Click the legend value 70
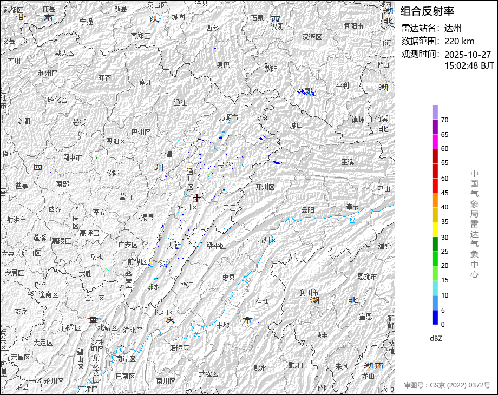The width and height of the screenshot is (498, 395). click(444, 120)
